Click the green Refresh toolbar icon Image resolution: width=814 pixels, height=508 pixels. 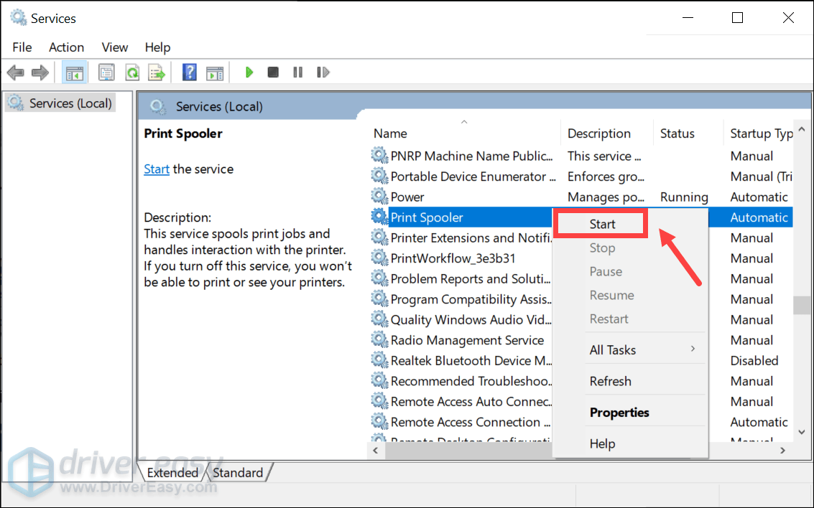point(131,72)
